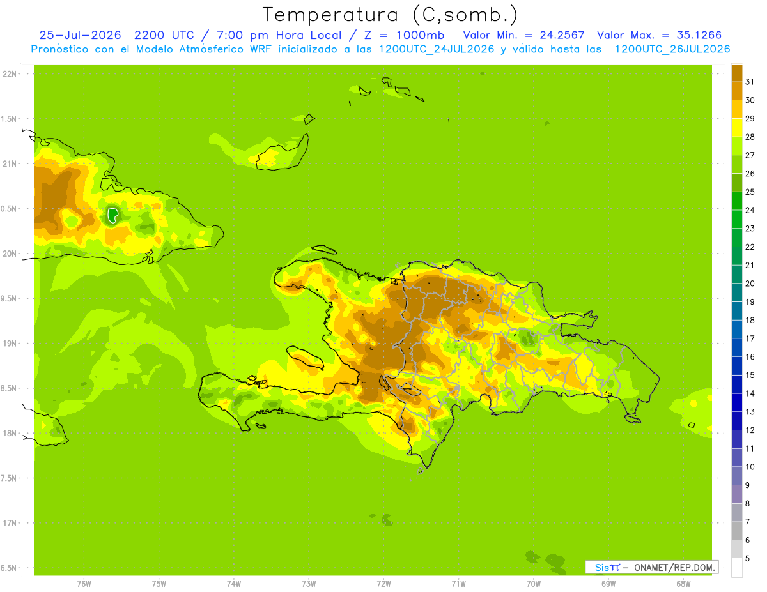Click the 75W longitude label
The width and height of the screenshot is (767, 592).
159,583
